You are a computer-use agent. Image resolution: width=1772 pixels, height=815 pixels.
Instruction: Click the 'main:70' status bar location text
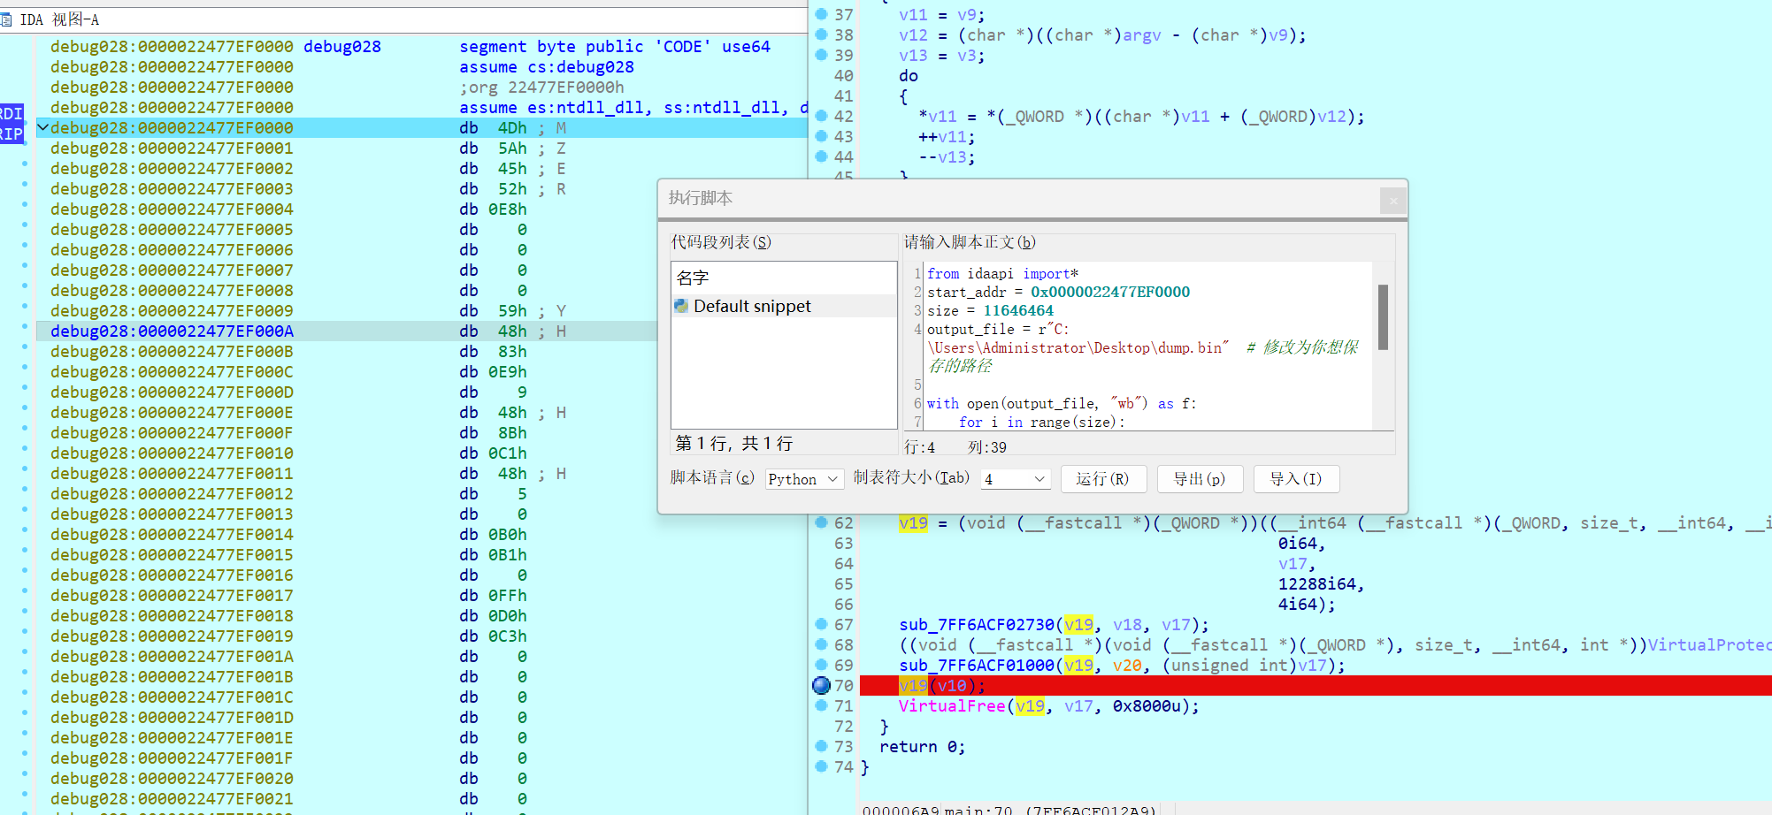click(x=978, y=810)
